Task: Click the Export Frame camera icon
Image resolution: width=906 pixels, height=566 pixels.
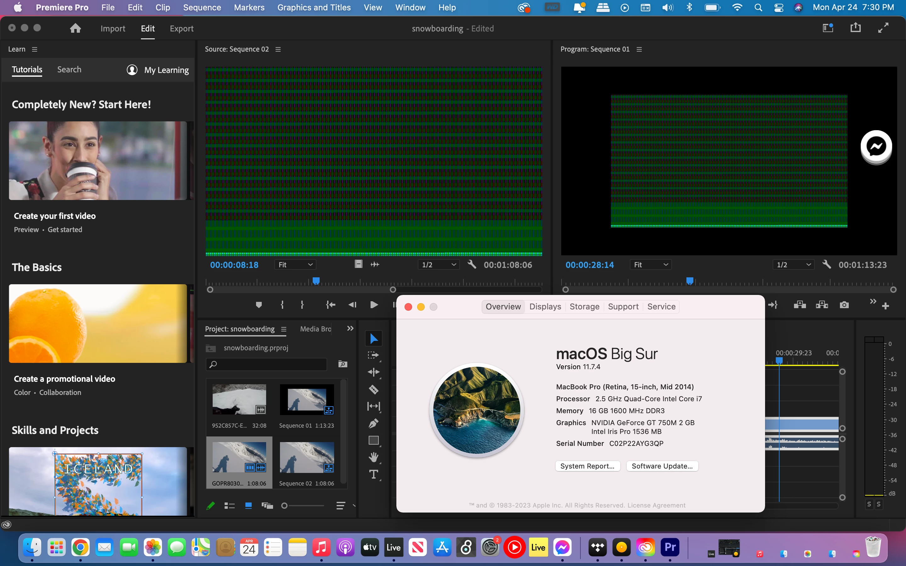Action: click(844, 305)
